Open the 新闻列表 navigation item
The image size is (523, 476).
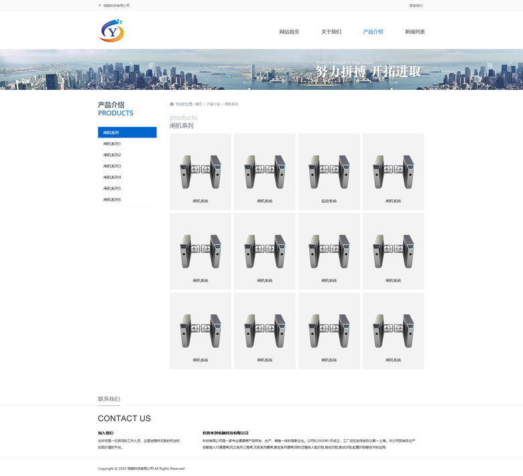click(414, 32)
